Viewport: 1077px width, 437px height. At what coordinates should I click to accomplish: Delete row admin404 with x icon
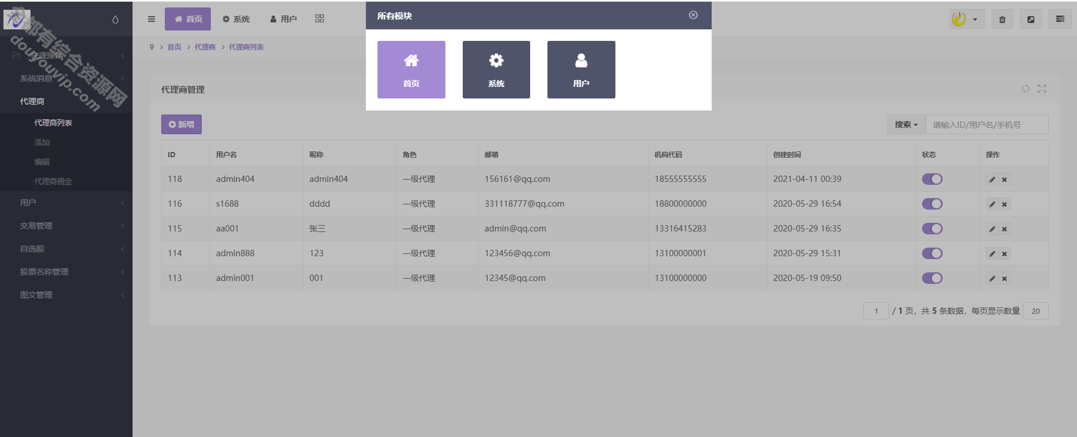point(1004,180)
